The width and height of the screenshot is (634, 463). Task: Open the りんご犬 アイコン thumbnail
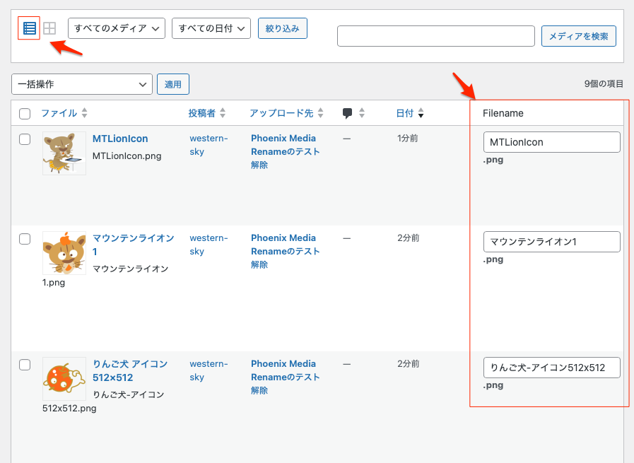[x=64, y=380]
